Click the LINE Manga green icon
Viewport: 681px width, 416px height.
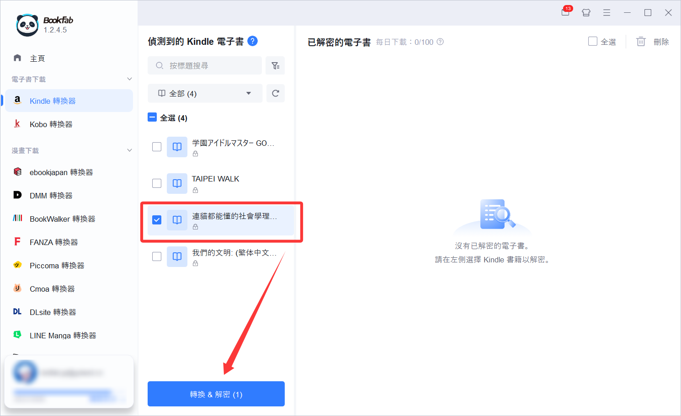click(x=17, y=335)
